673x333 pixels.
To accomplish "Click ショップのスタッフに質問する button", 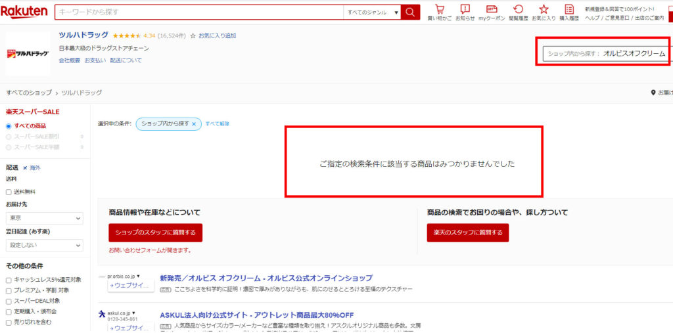I will 155,233.
